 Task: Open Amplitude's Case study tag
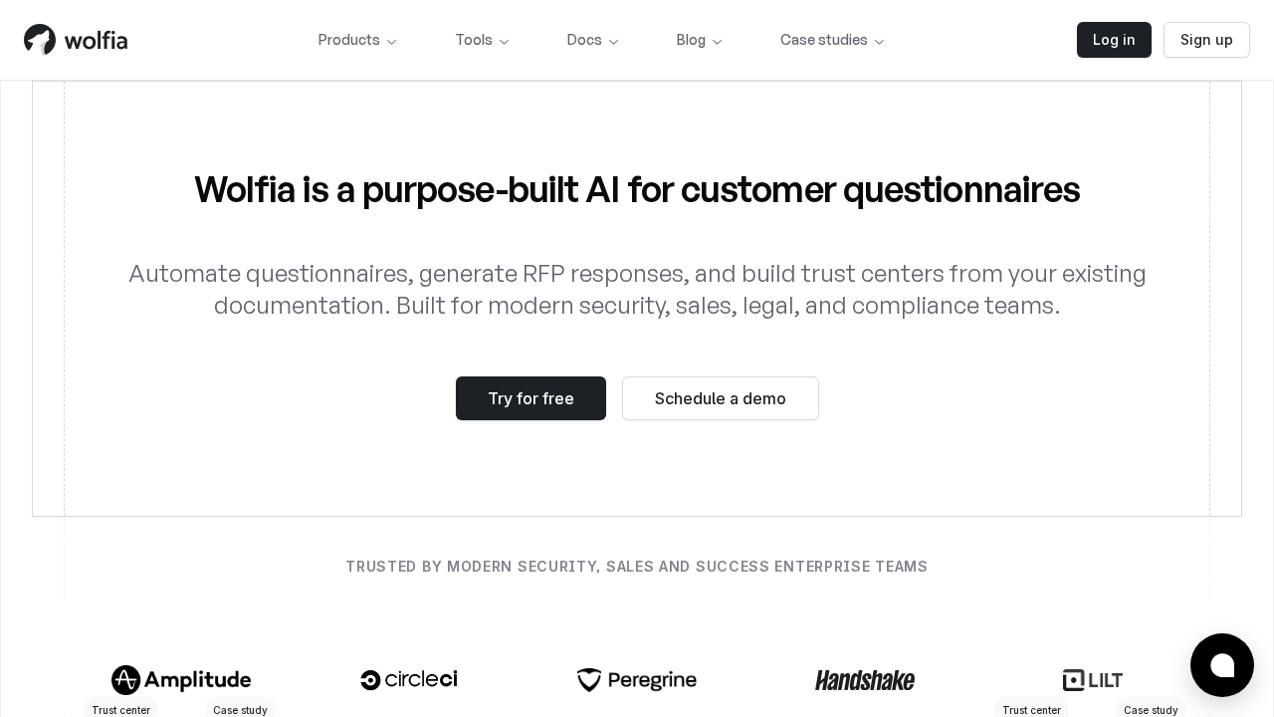click(x=240, y=709)
